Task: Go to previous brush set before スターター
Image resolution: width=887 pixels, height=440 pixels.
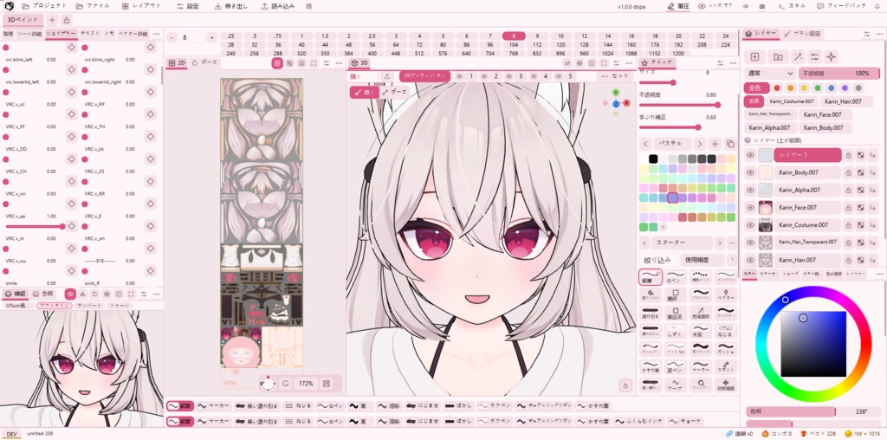Action: (645, 243)
